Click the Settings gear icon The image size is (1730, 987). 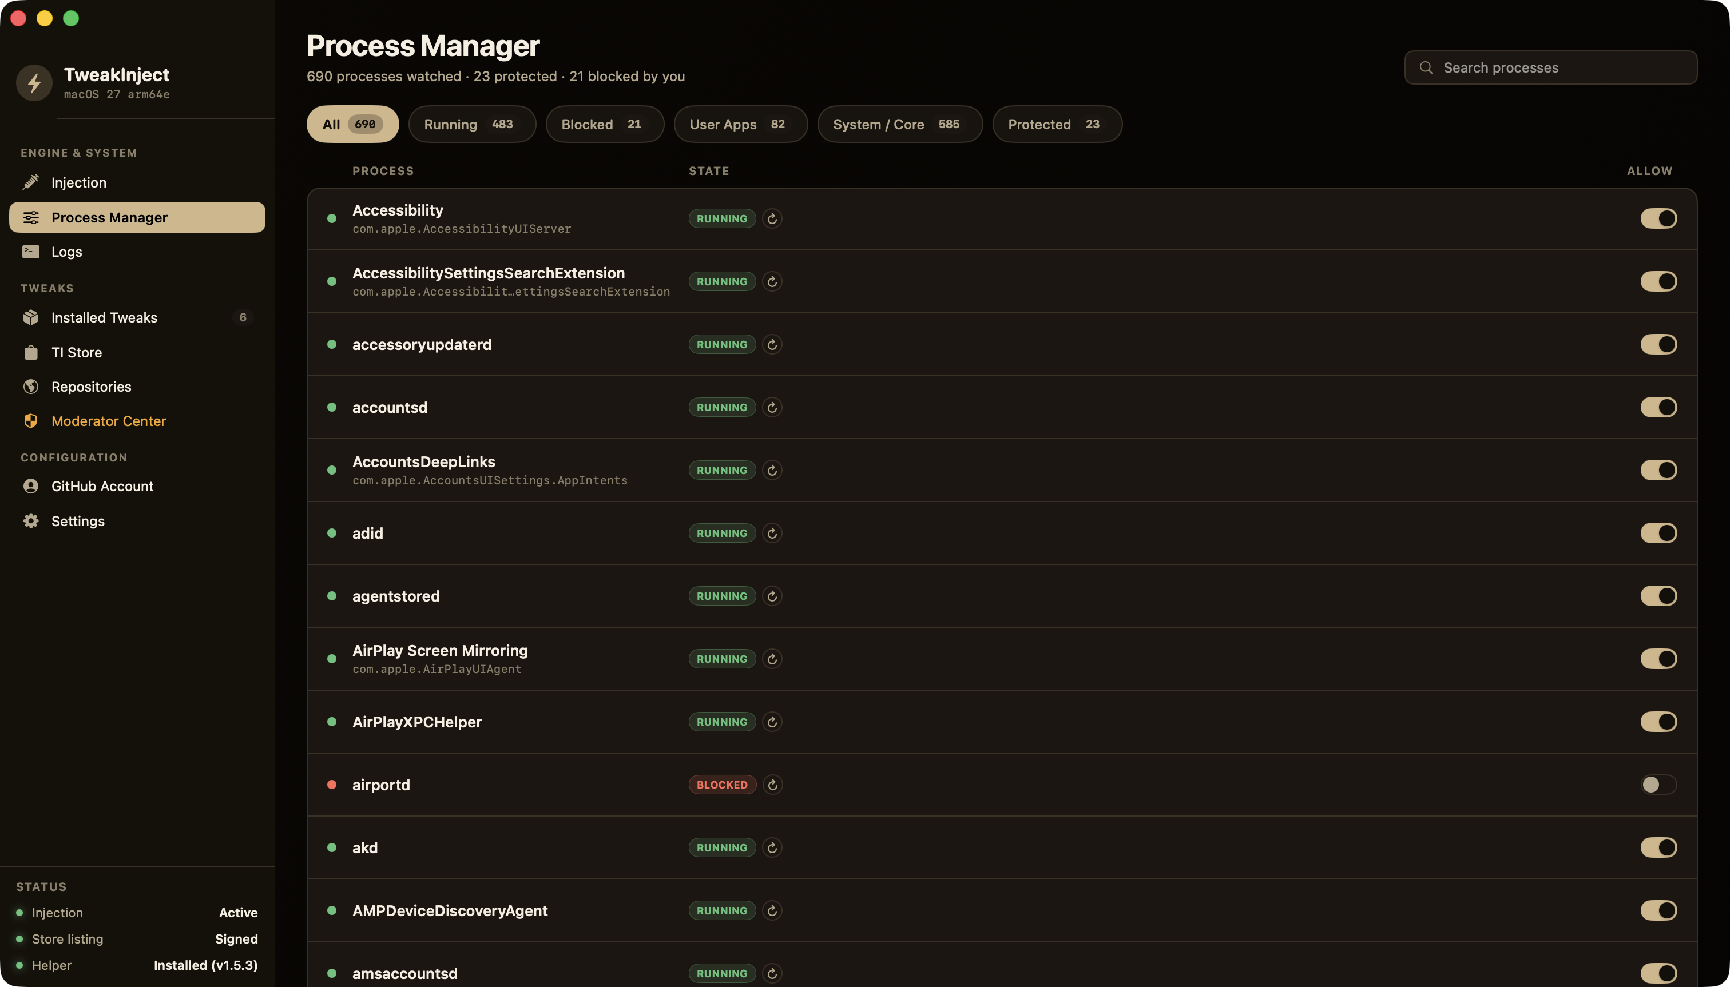pos(30,520)
